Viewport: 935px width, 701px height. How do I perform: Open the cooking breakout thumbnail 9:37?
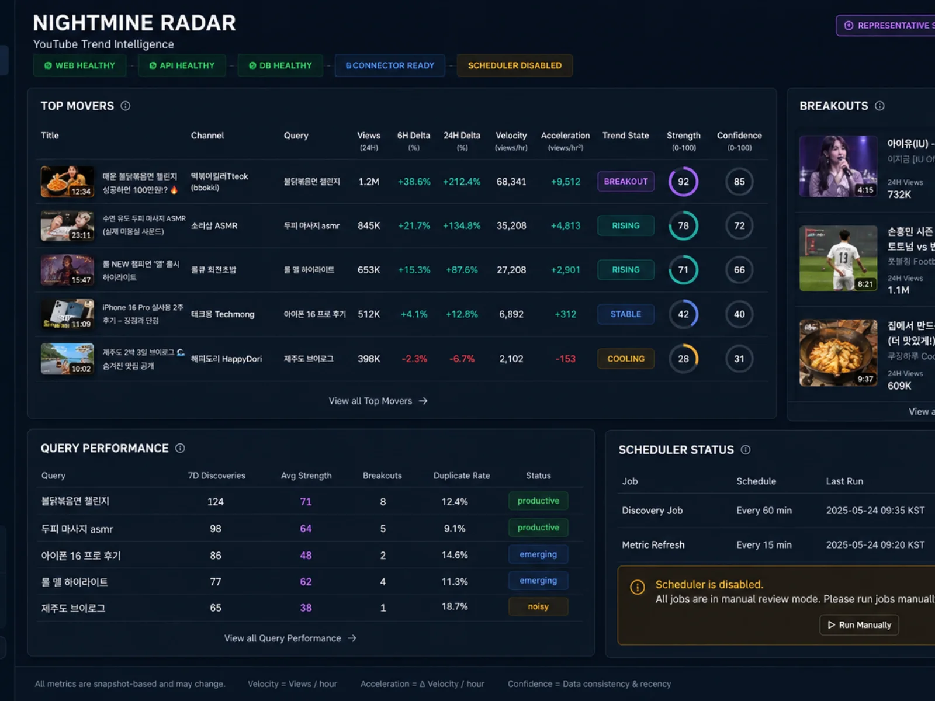click(x=838, y=353)
